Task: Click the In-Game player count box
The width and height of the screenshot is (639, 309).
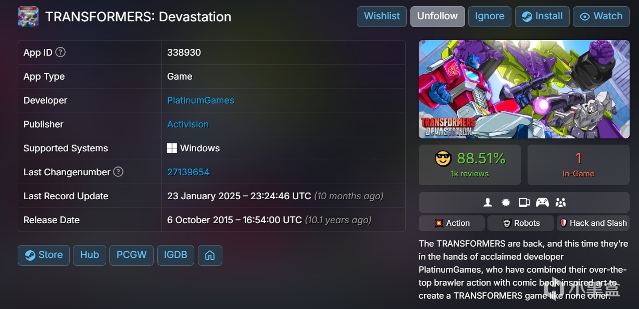Action: click(579, 165)
